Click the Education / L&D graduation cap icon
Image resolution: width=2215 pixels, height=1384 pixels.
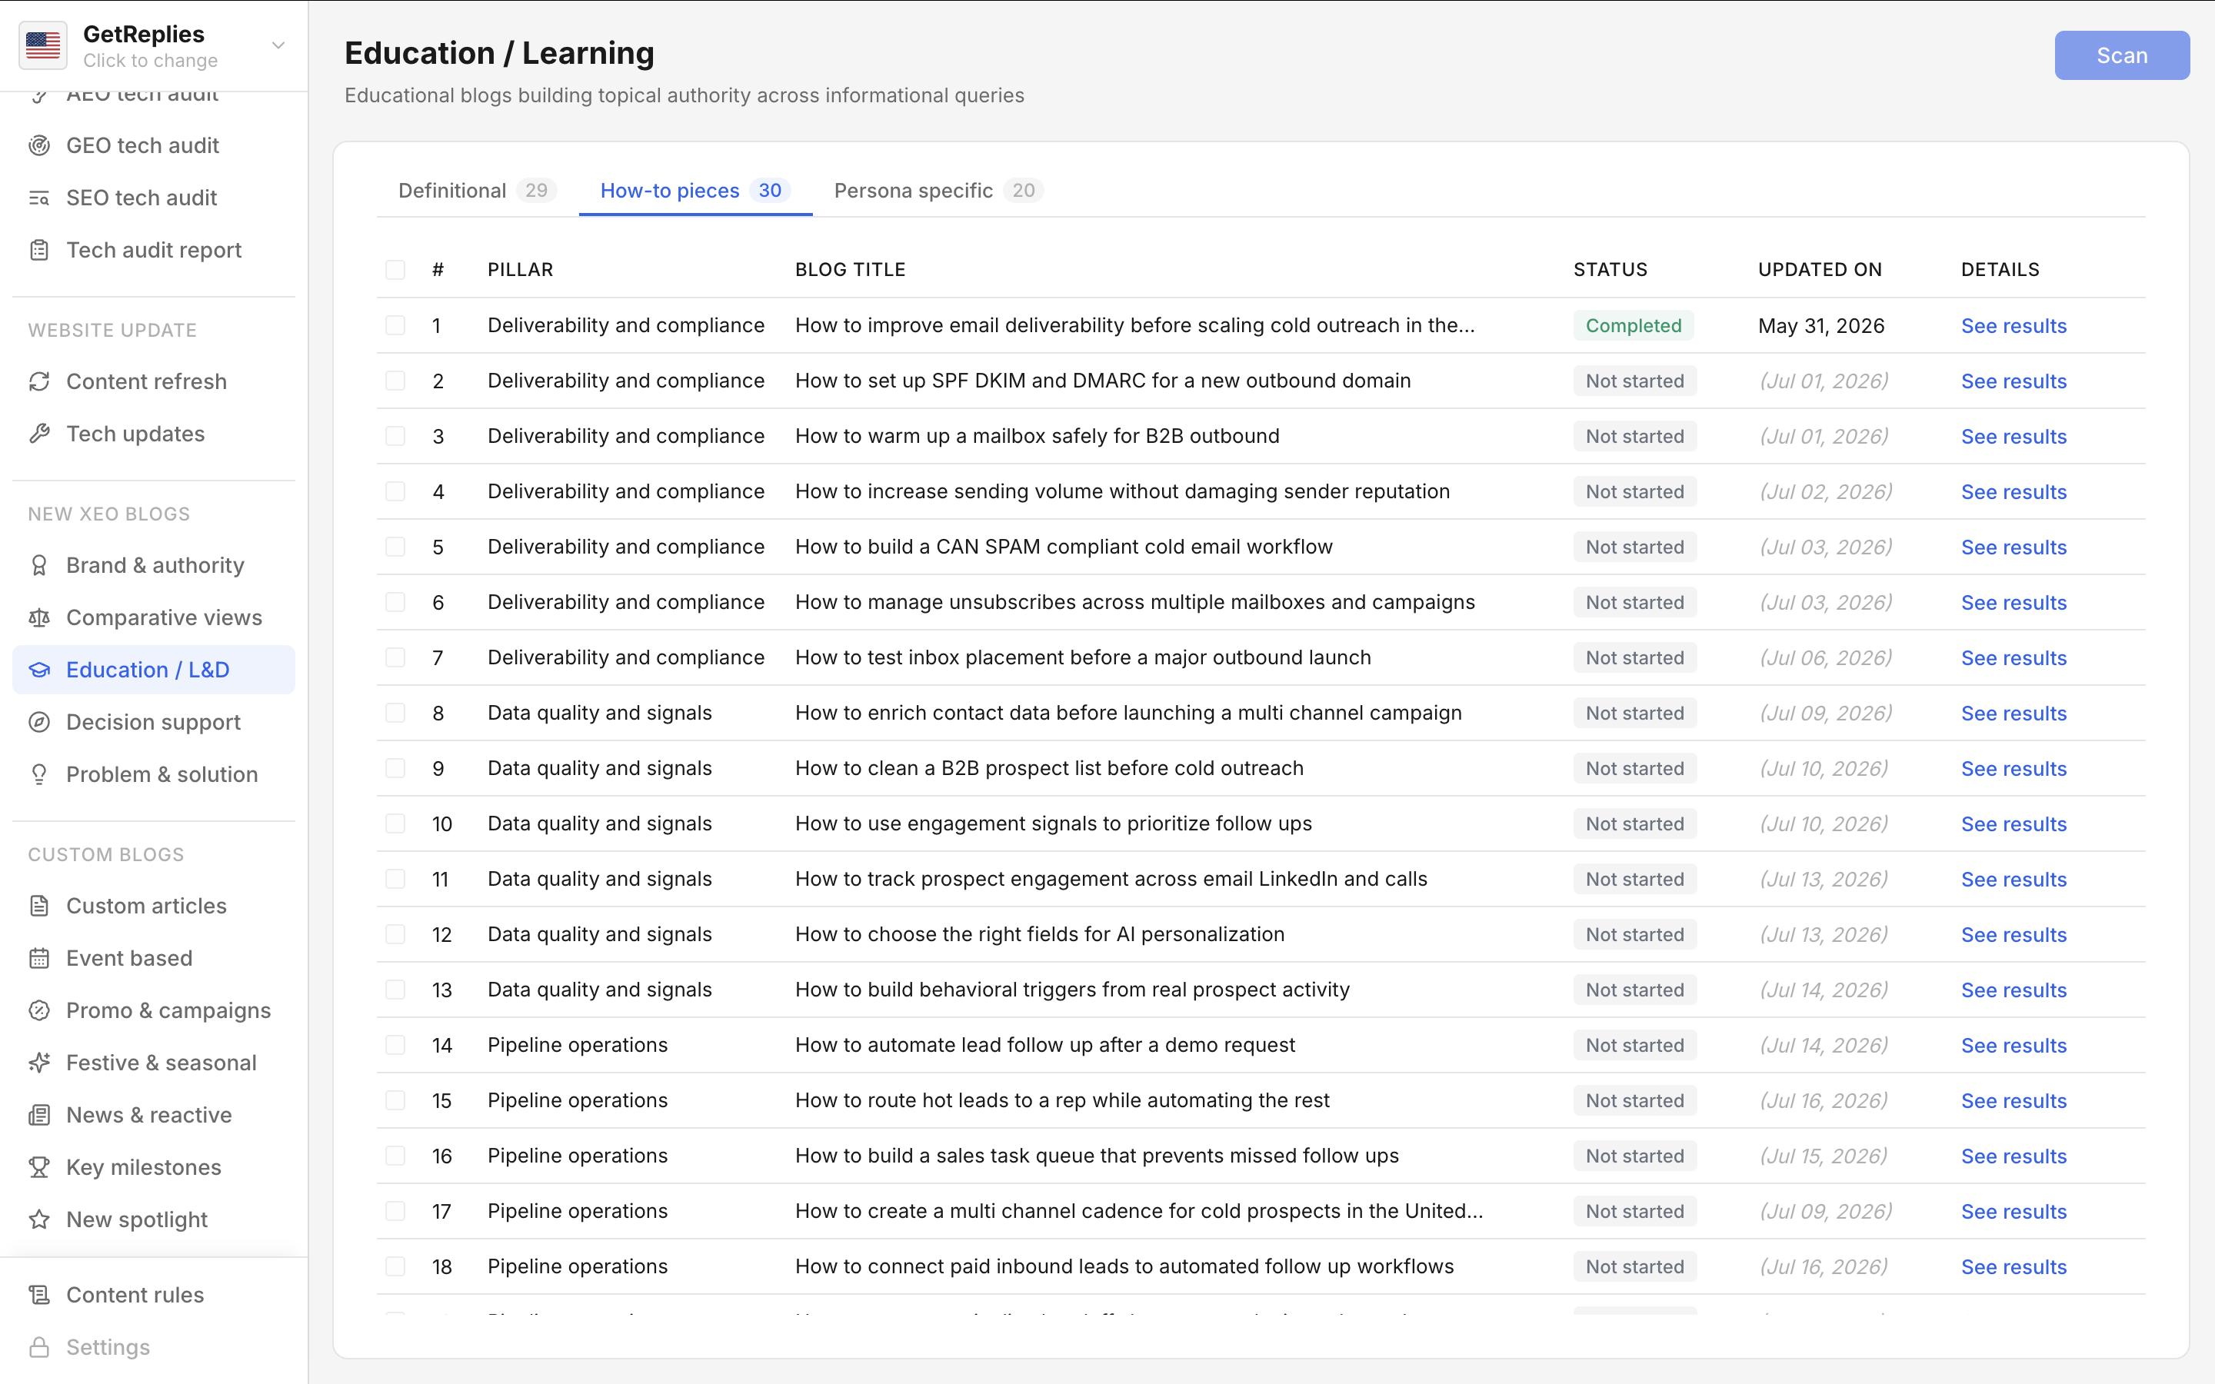pyautogui.click(x=39, y=670)
